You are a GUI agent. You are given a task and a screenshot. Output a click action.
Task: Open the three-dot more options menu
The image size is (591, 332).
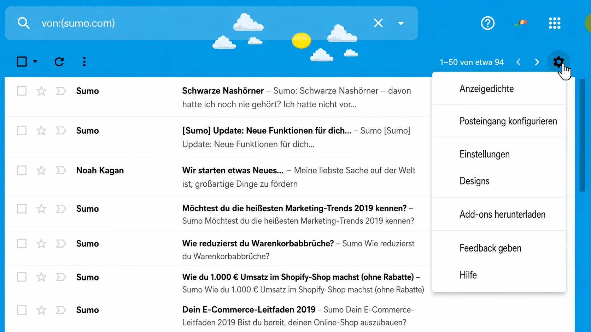(x=84, y=62)
